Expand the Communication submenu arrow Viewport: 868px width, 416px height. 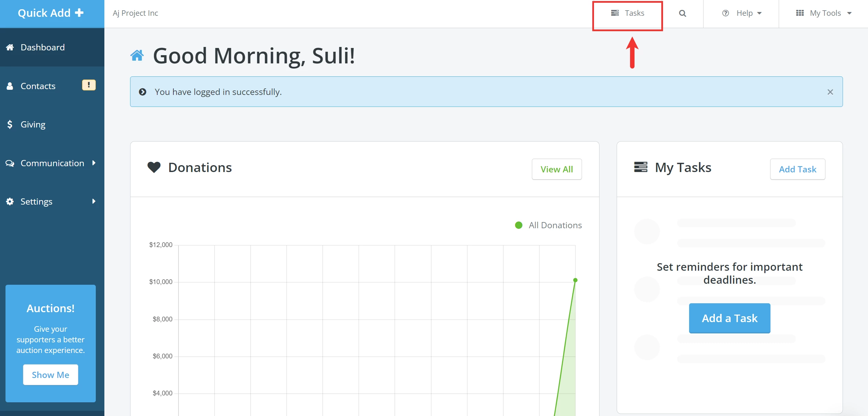tap(94, 163)
